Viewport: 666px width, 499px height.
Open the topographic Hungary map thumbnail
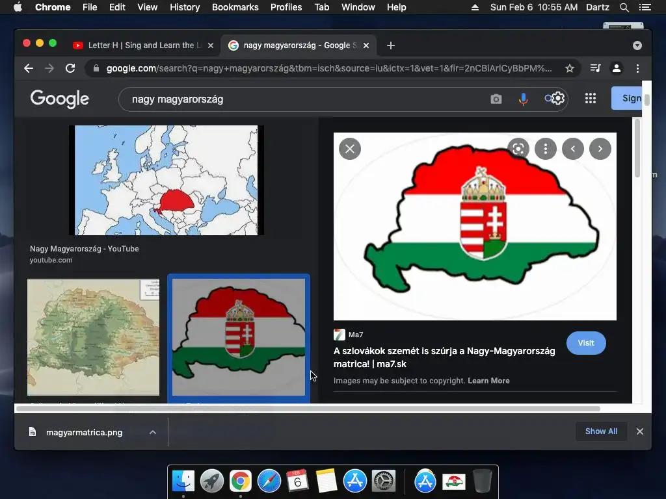94,337
